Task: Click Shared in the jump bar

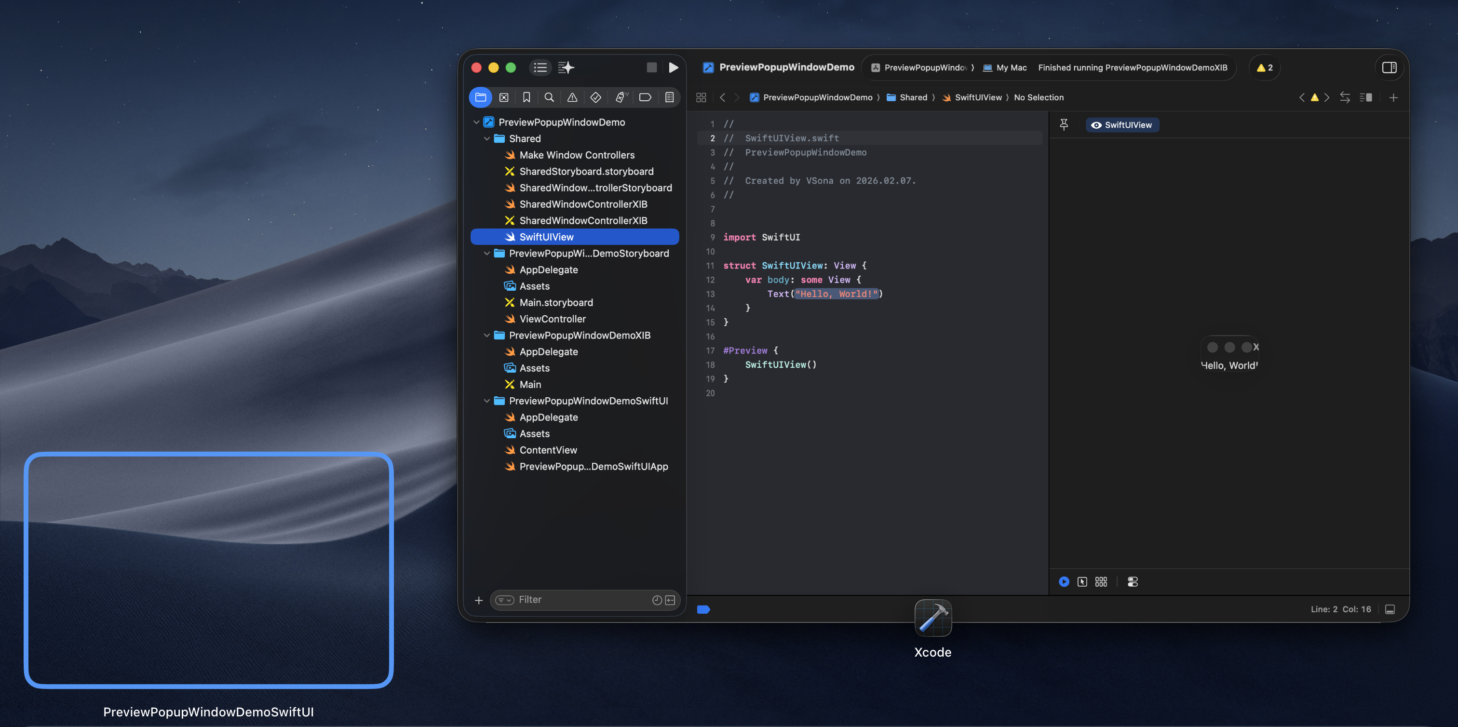Action: point(913,97)
